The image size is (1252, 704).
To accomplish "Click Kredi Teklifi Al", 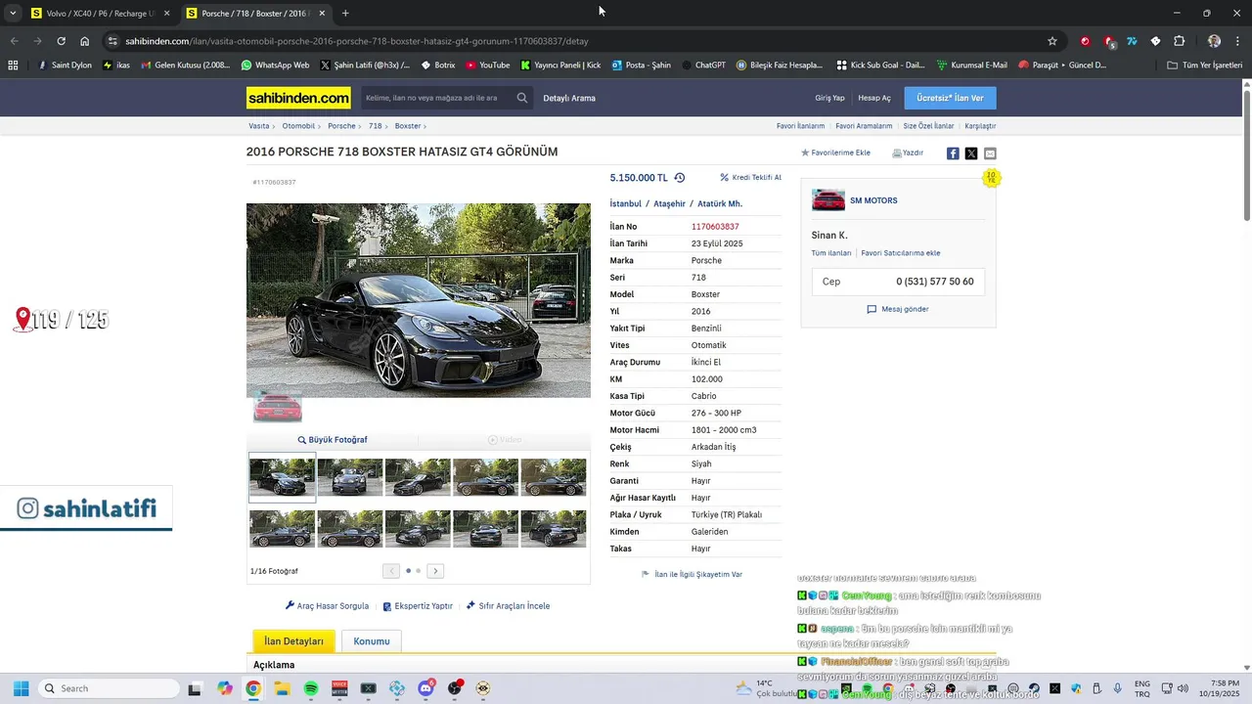I will click(750, 177).
